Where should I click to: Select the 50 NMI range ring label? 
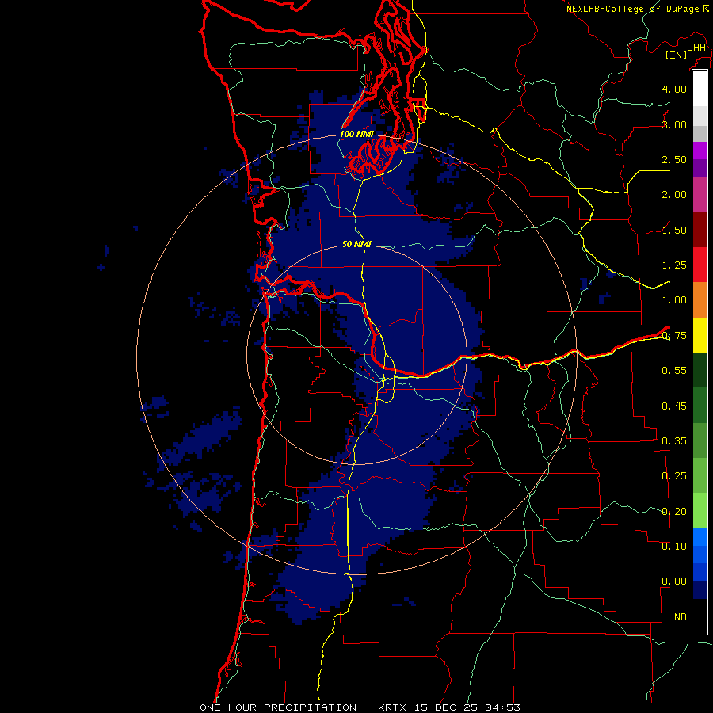pyautogui.click(x=356, y=244)
